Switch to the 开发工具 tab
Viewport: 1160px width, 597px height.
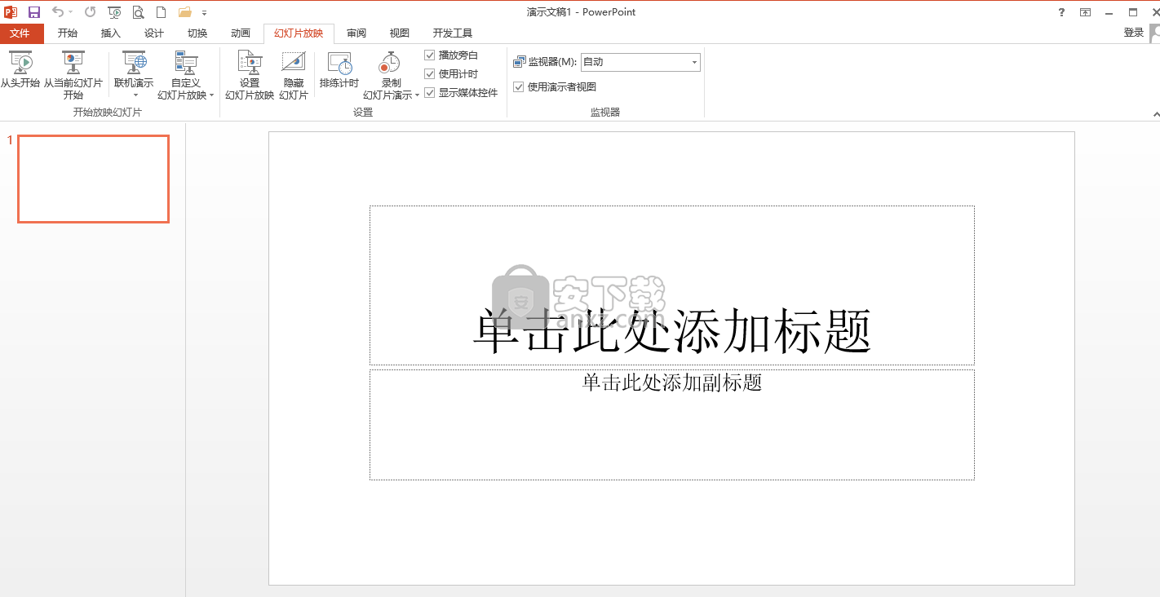453,33
